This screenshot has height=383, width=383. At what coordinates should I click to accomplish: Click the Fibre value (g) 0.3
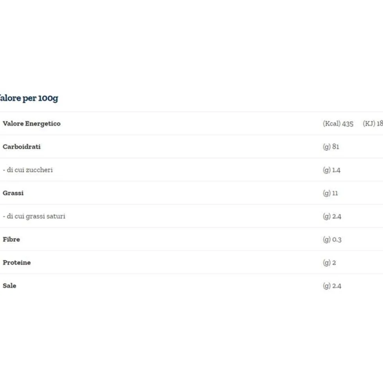pos(332,240)
